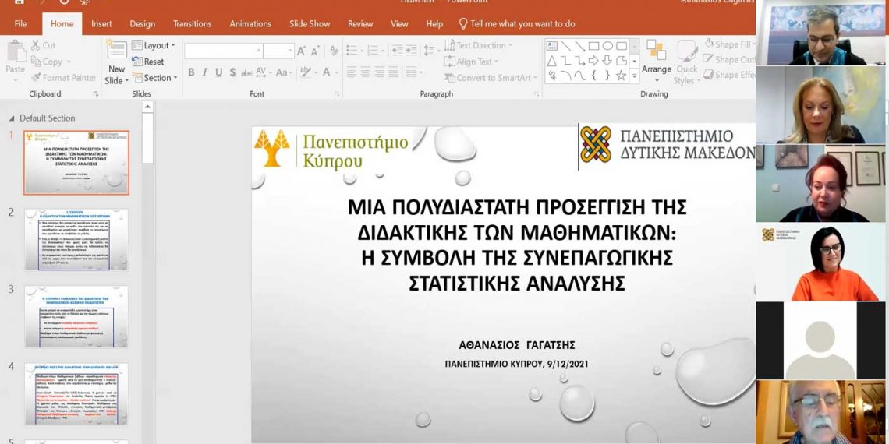Toggle Underline formatting
The height and width of the screenshot is (444, 889).
pyautogui.click(x=218, y=72)
